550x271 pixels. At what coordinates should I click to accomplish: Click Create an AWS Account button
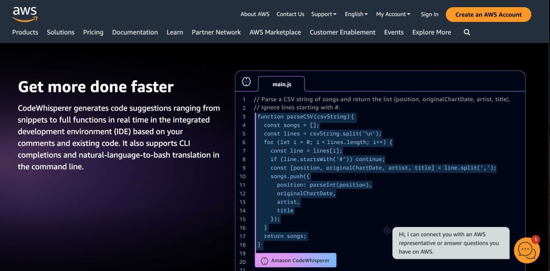(488, 14)
